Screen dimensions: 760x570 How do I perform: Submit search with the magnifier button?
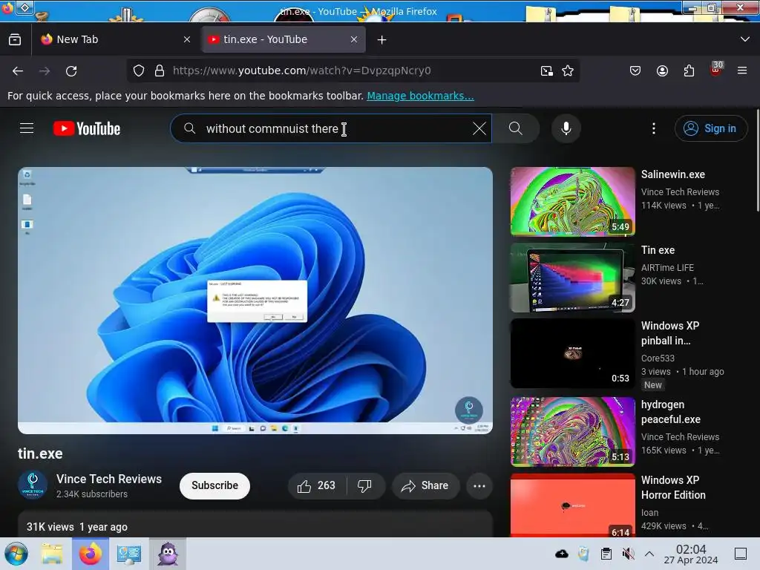coord(516,128)
